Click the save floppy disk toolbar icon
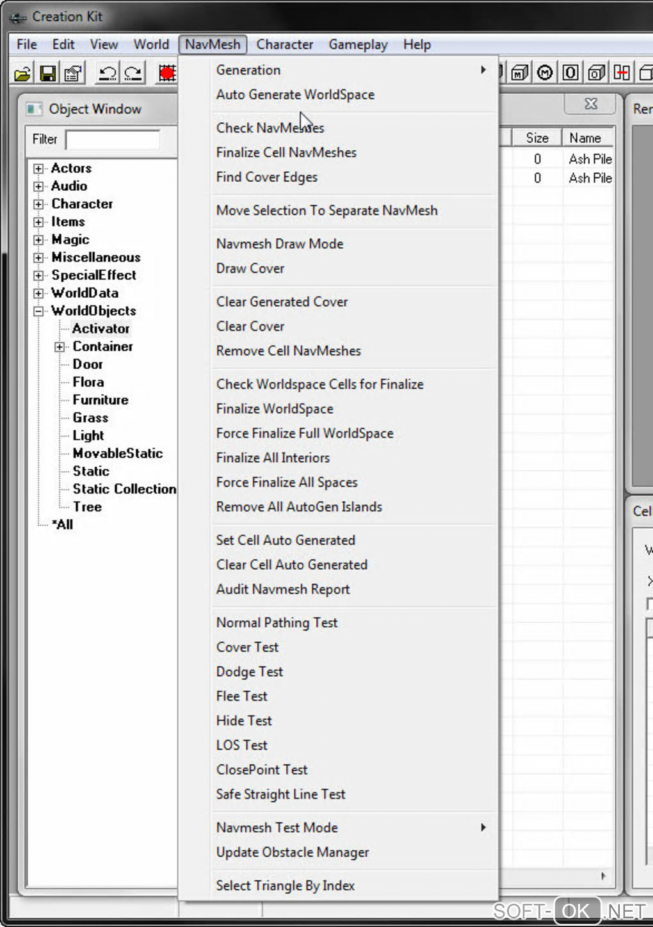Image resolution: width=653 pixels, height=927 pixels. click(48, 74)
